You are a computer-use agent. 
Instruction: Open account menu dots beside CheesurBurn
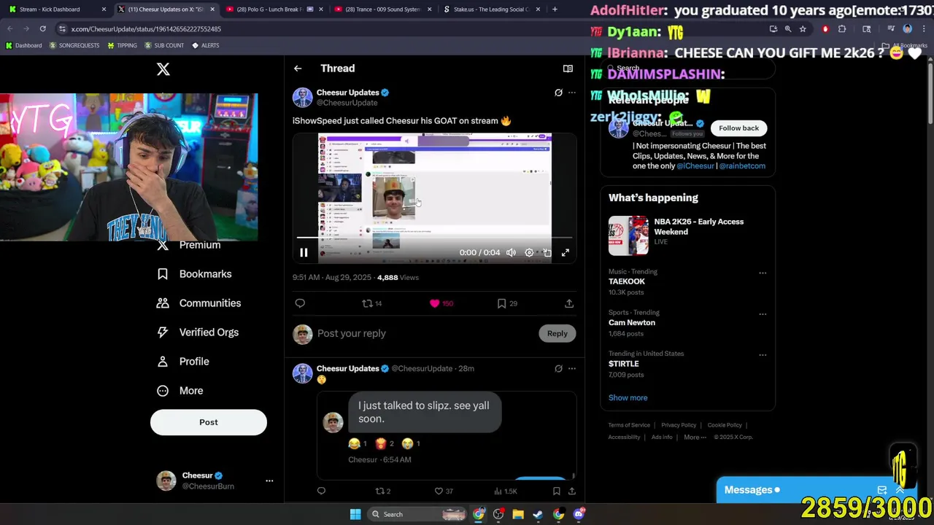click(x=269, y=481)
